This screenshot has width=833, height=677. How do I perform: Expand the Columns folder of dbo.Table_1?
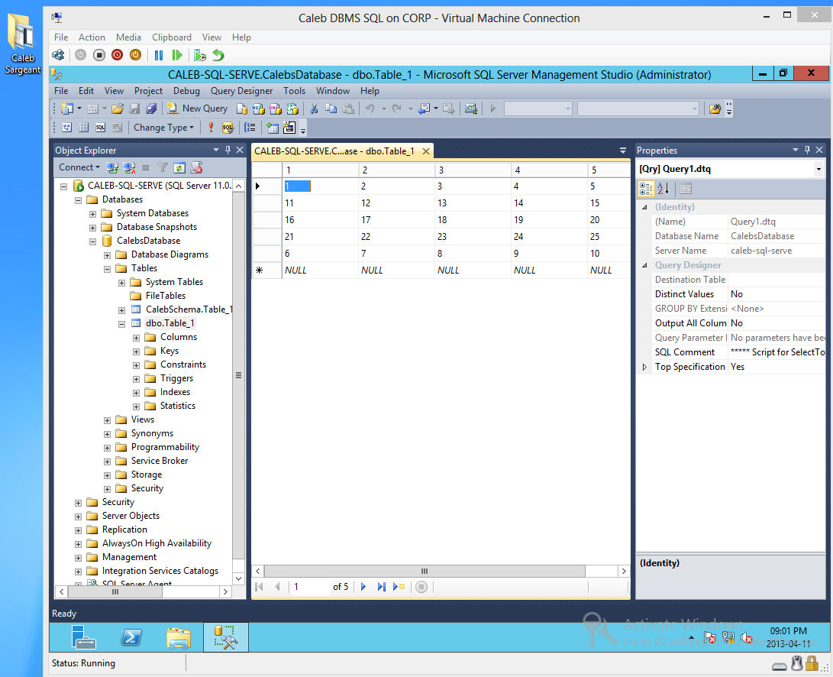[x=136, y=338]
